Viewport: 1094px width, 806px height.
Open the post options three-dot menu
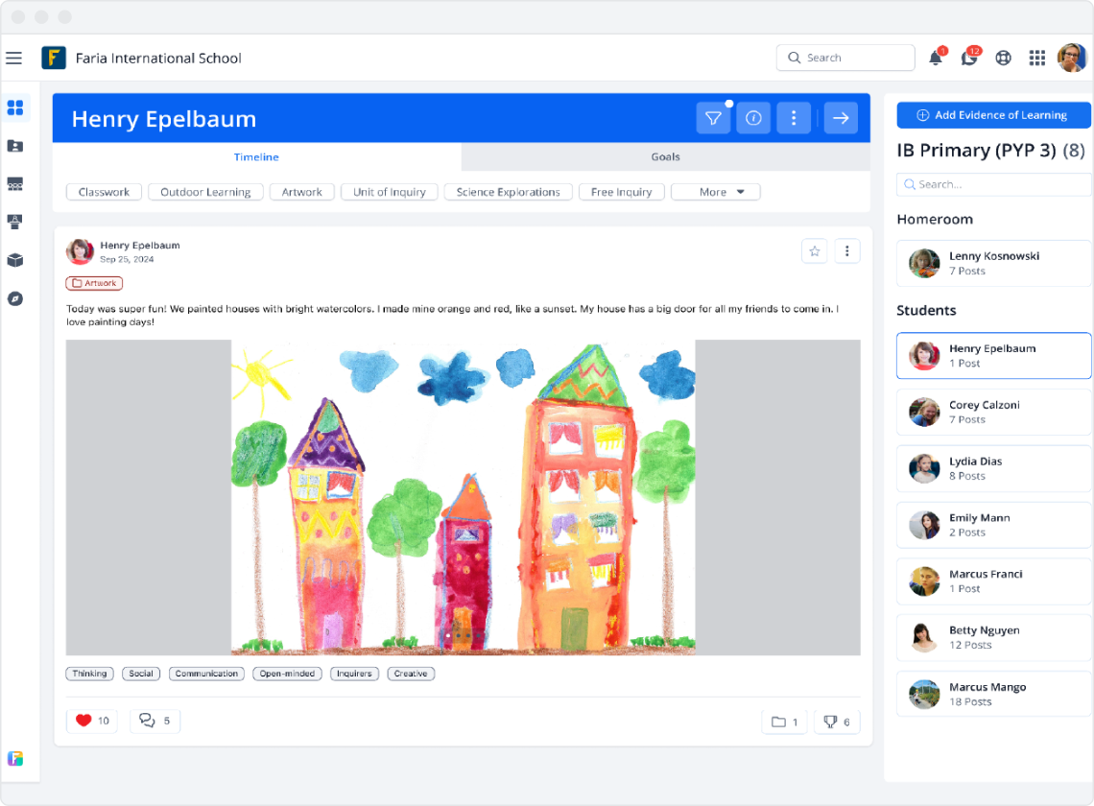(847, 249)
